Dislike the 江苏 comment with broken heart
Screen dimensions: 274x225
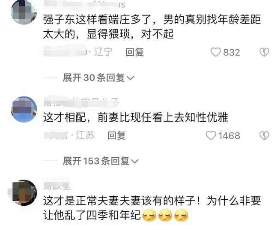[x=264, y=135]
